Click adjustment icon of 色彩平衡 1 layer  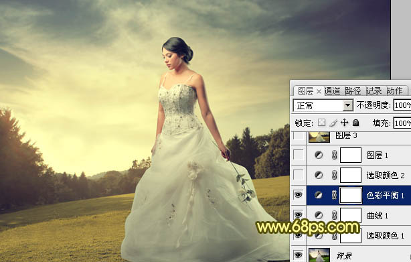[319, 195]
